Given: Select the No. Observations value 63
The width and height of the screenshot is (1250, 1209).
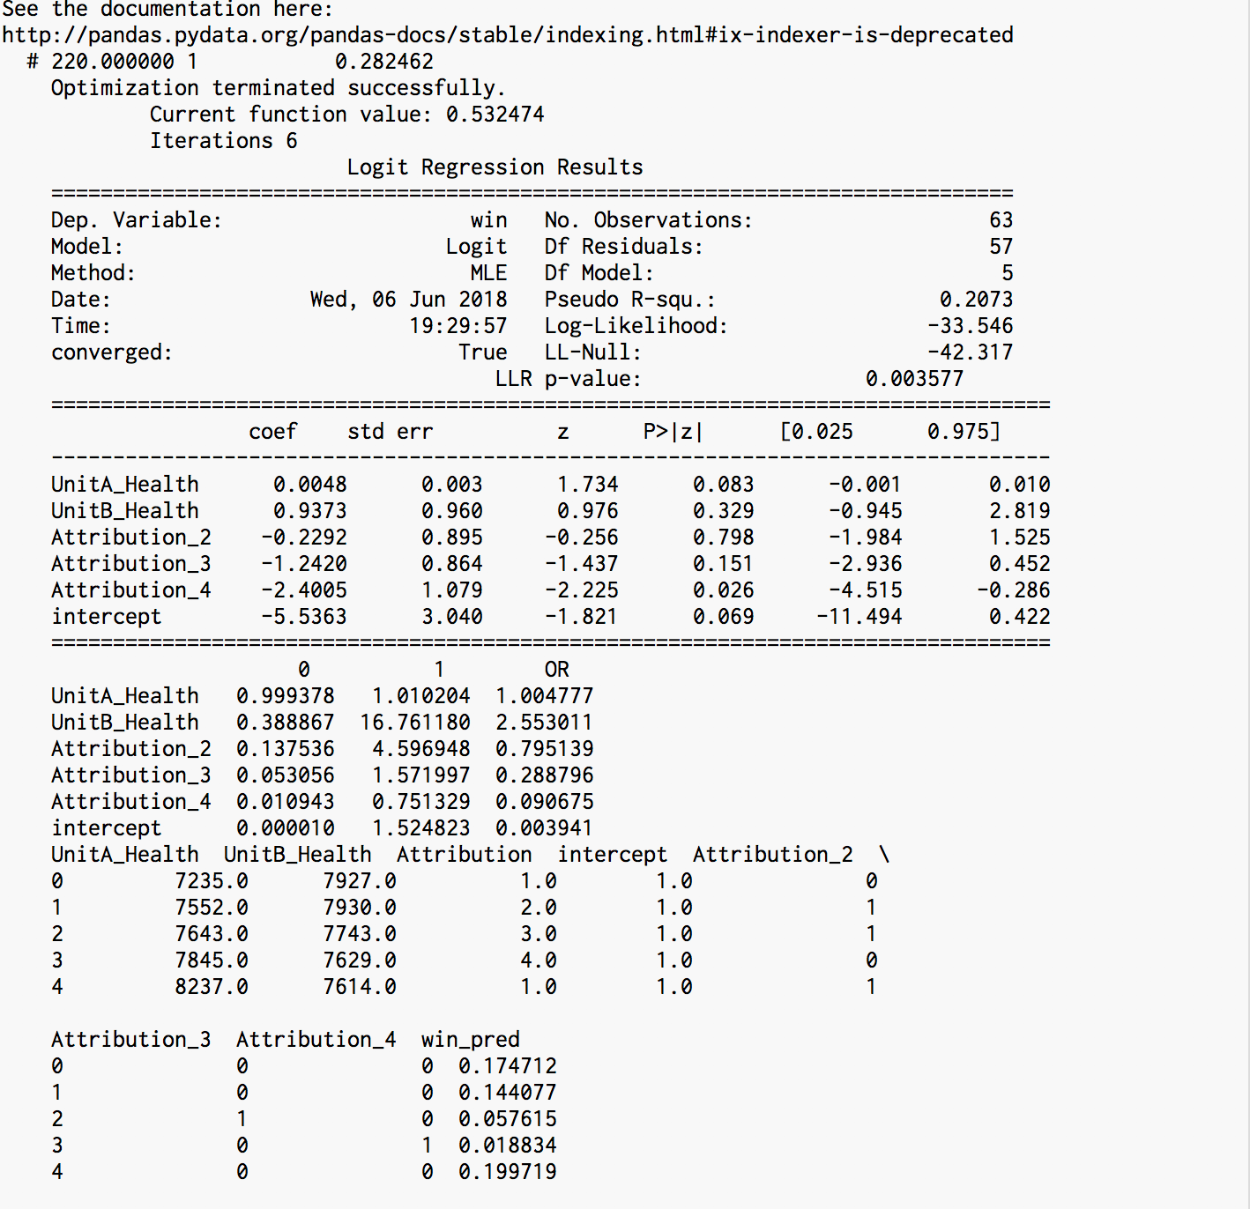Looking at the screenshot, I should pyautogui.click(x=1002, y=219).
